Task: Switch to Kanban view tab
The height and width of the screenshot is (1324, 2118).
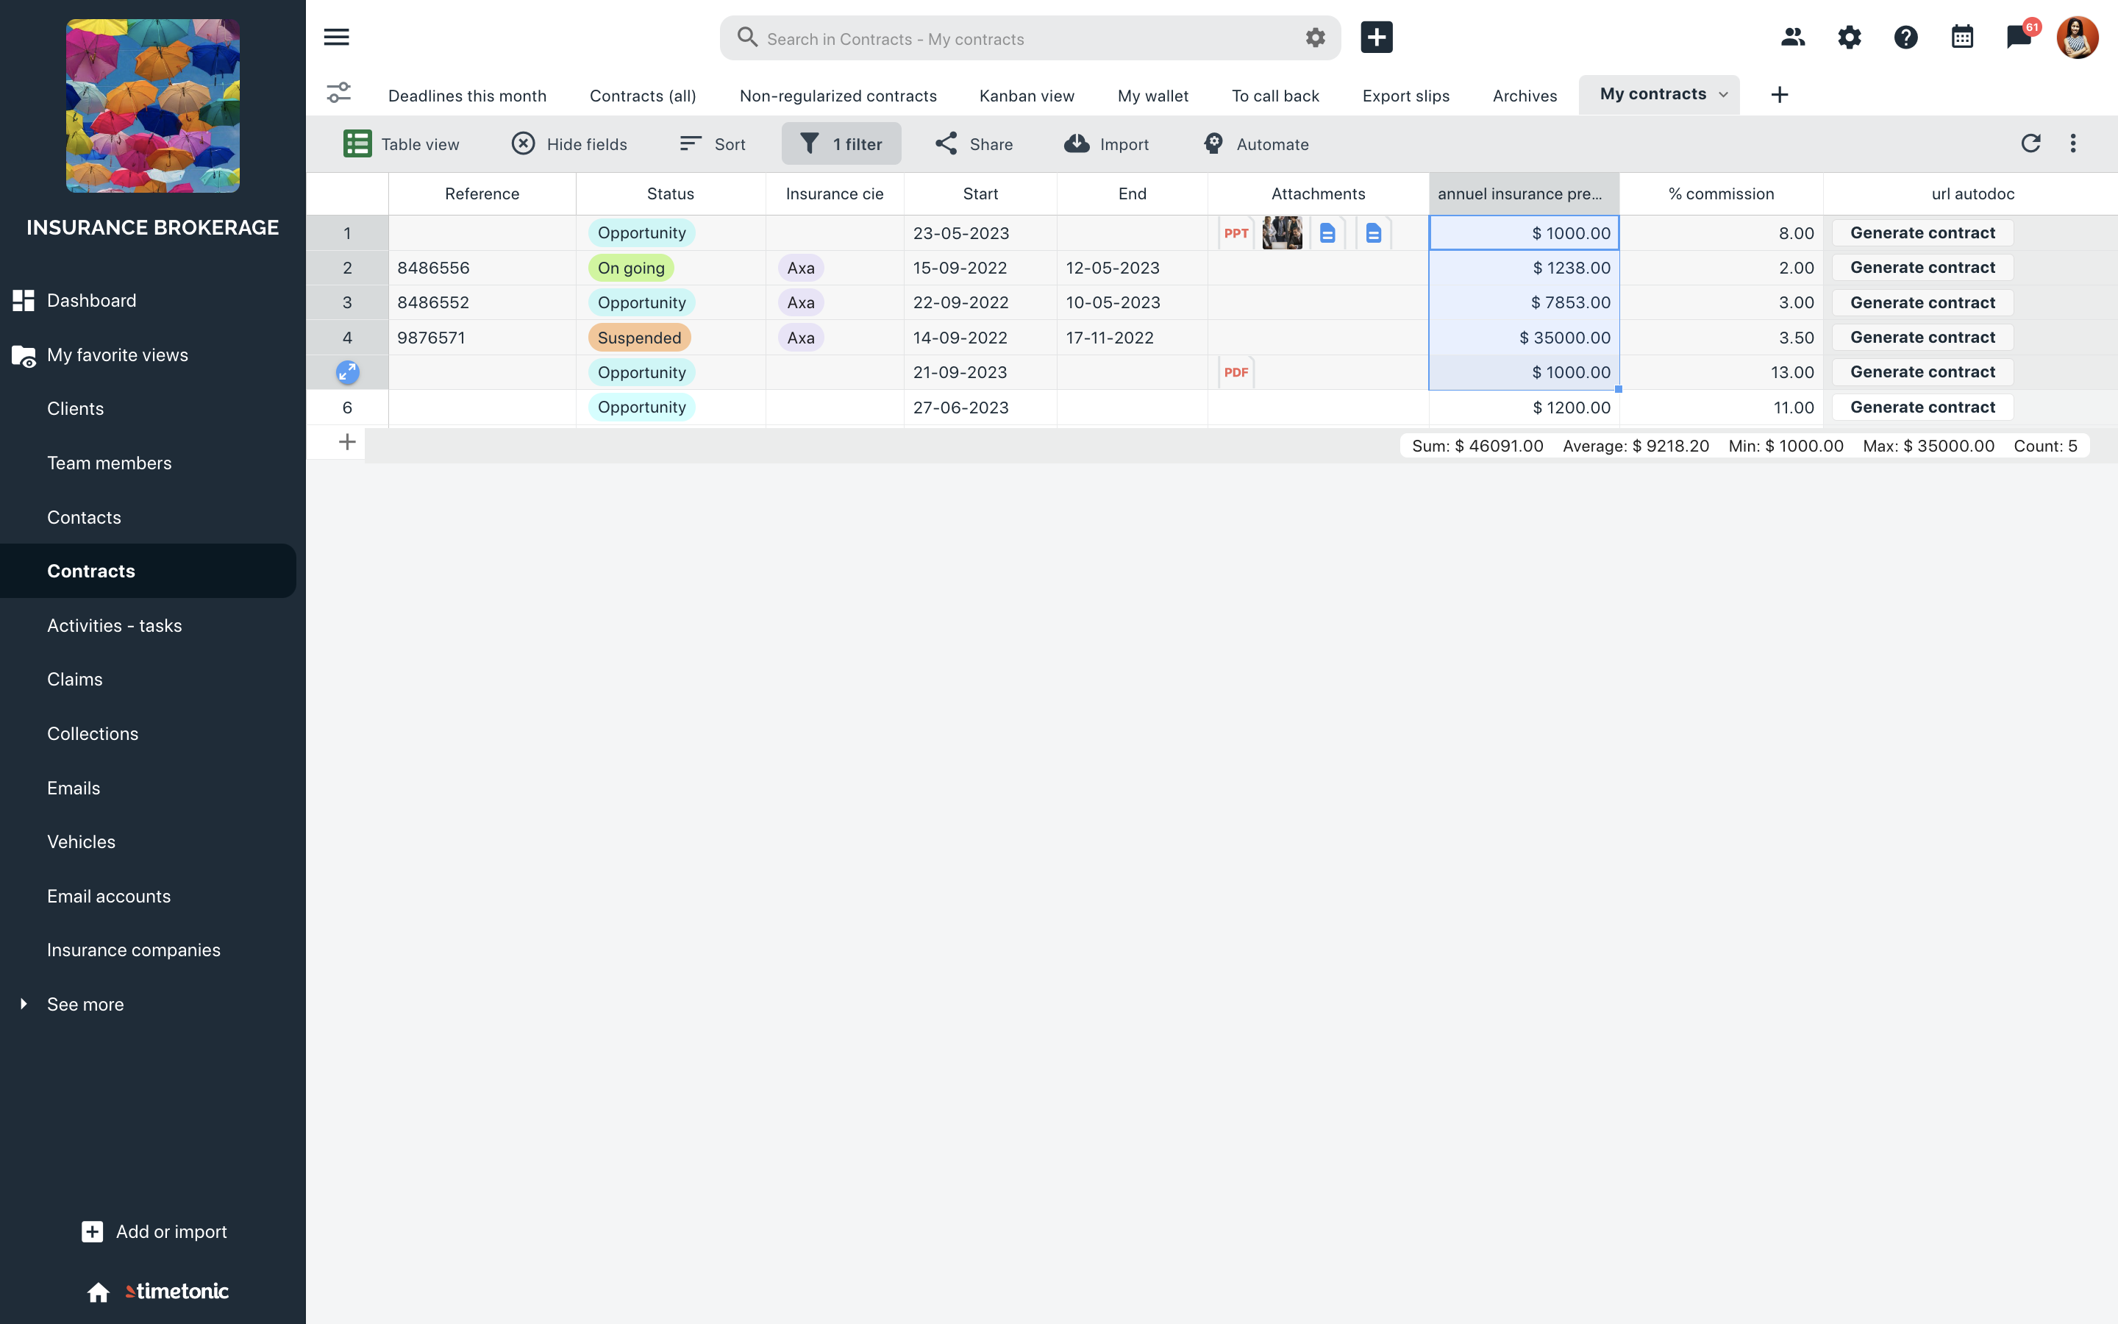Action: [1027, 96]
